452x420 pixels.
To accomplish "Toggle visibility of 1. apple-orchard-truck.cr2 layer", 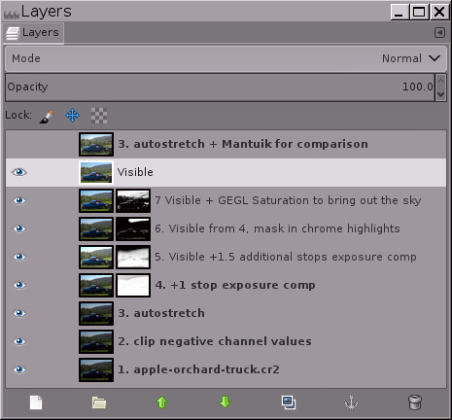I will (19, 369).
